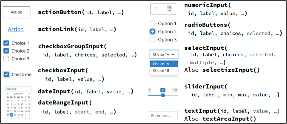
Task: Pick July 15 in the calendar
Action: [15, 108]
